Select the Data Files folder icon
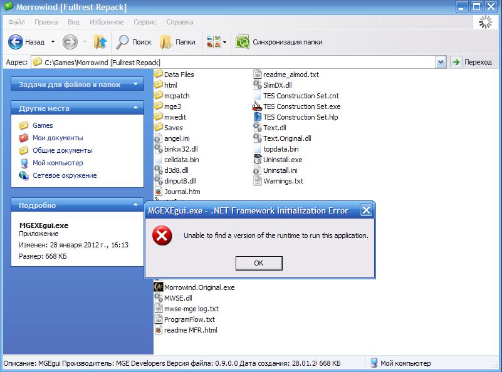The image size is (502, 372). 159,74
